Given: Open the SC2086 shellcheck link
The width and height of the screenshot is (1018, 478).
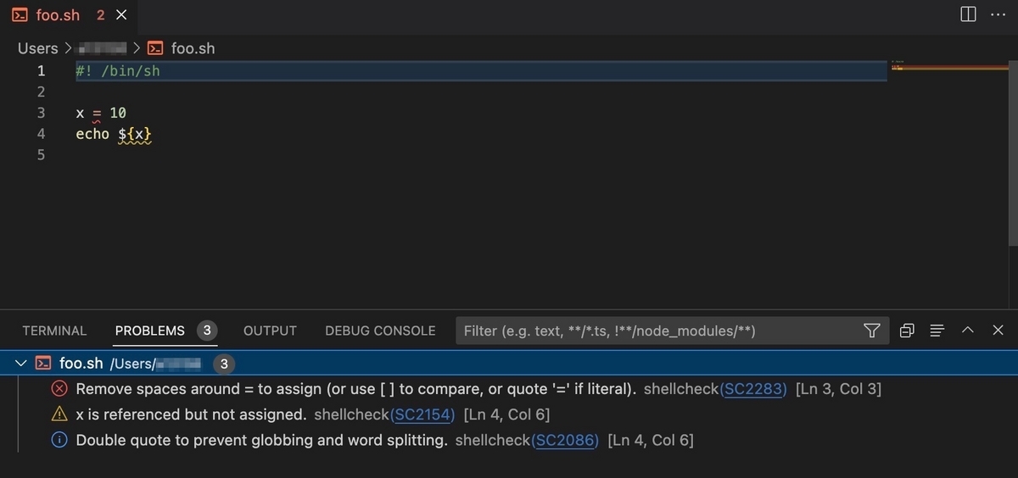Looking at the screenshot, I should click(565, 440).
